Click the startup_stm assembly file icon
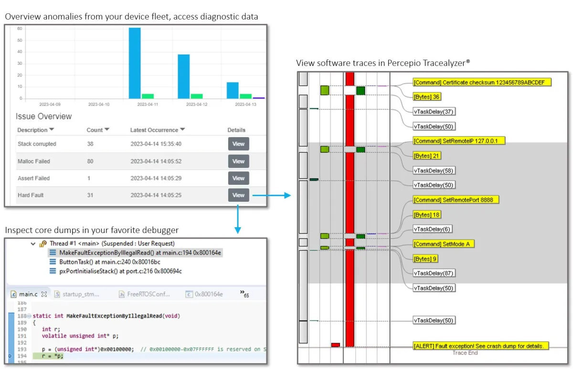 (x=57, y=294)
